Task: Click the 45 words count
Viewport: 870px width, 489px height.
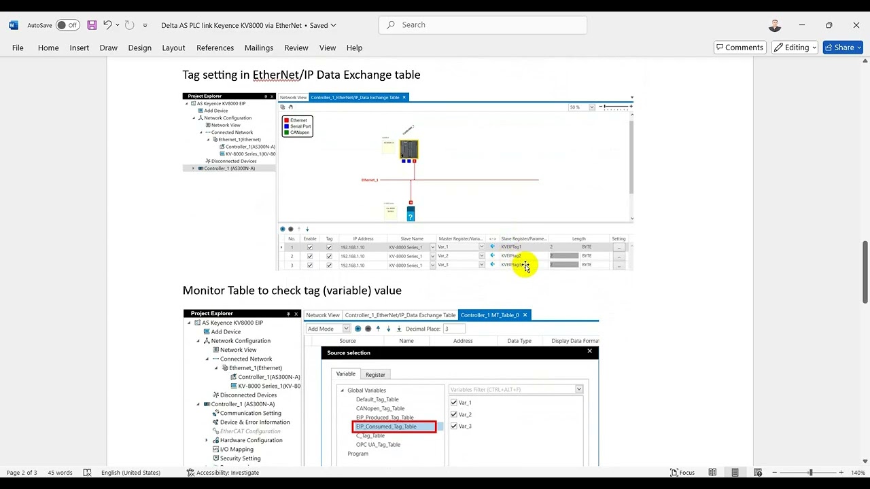Action: [60, 473]
